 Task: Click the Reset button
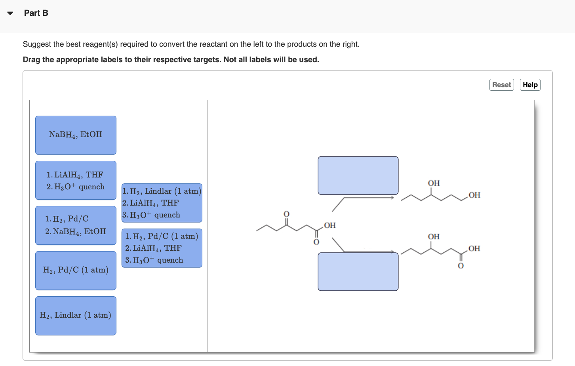501,84
